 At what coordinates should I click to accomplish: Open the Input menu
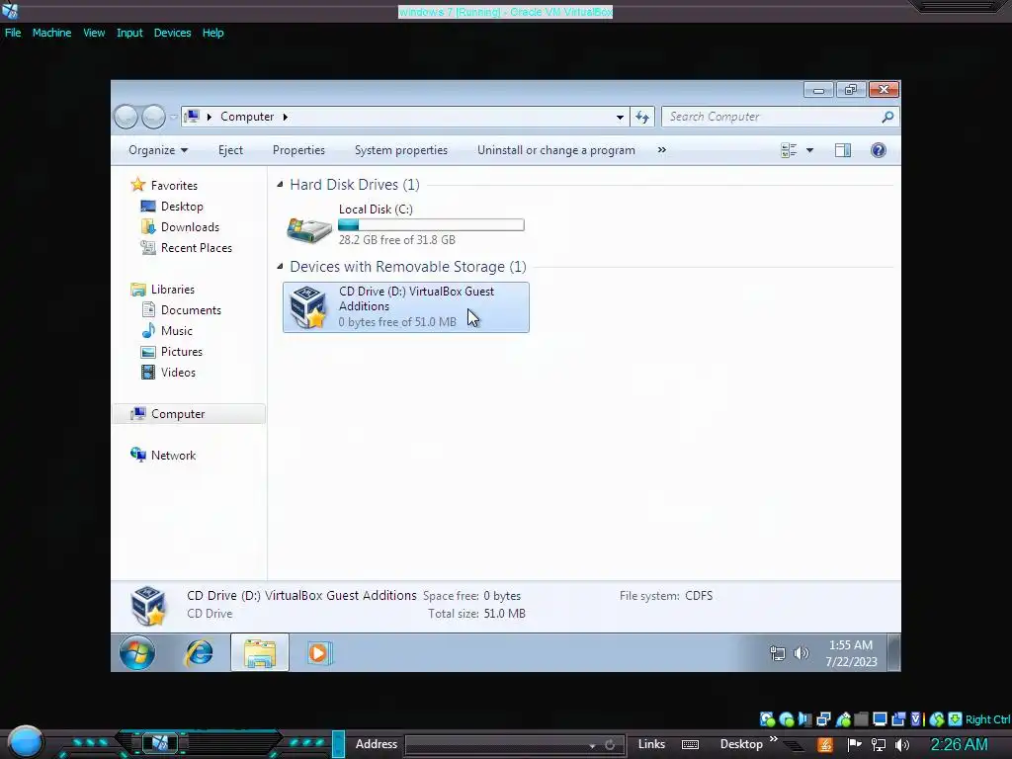tap(129, 33)
